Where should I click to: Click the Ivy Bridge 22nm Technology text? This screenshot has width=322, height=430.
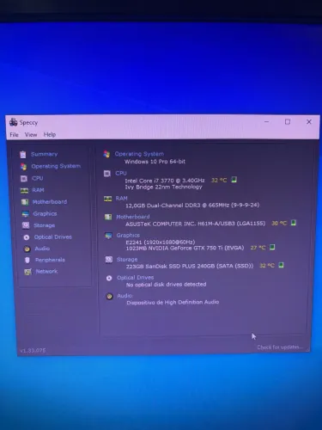[x=163, y=187]
